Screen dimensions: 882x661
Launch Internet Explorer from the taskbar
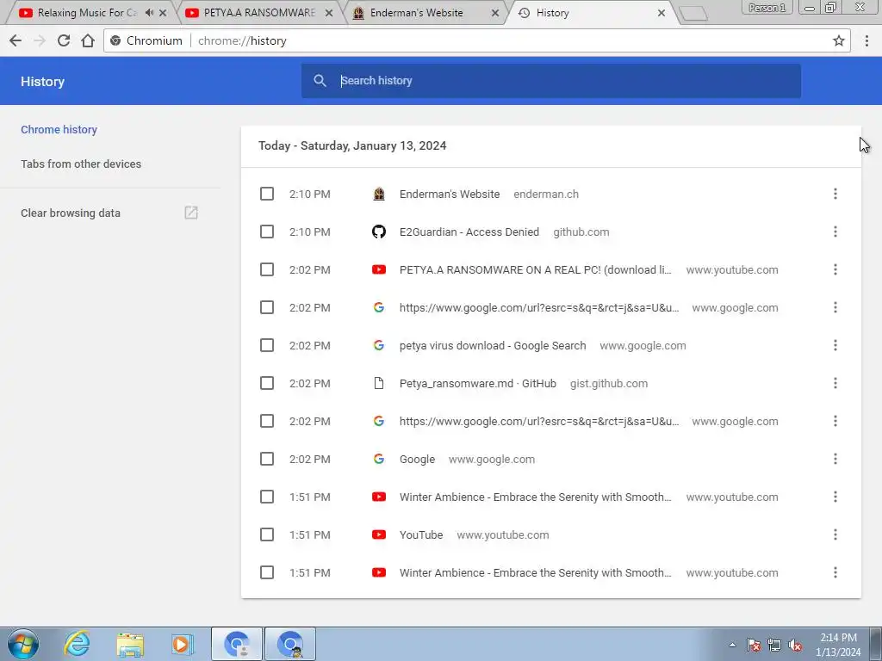click(x=77, y=644)
